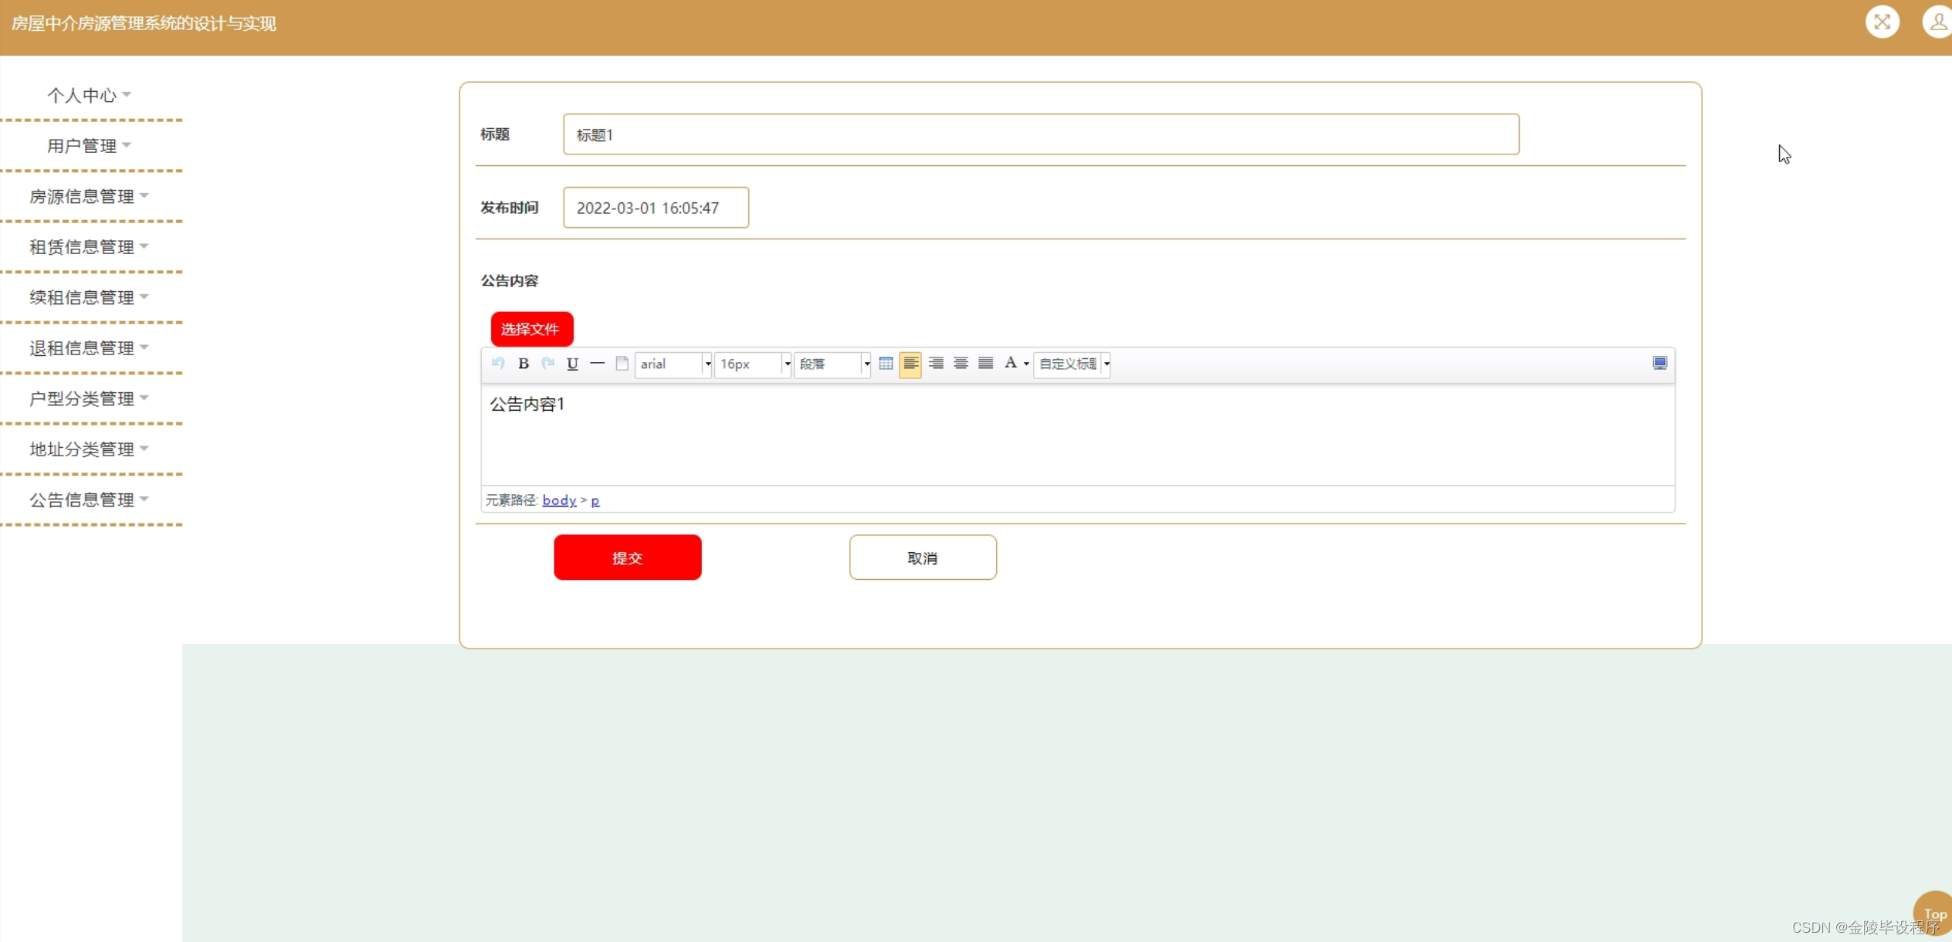Click the insert table icon
The width and height of the screenshot is (1952, 942).
pos(886,364)
